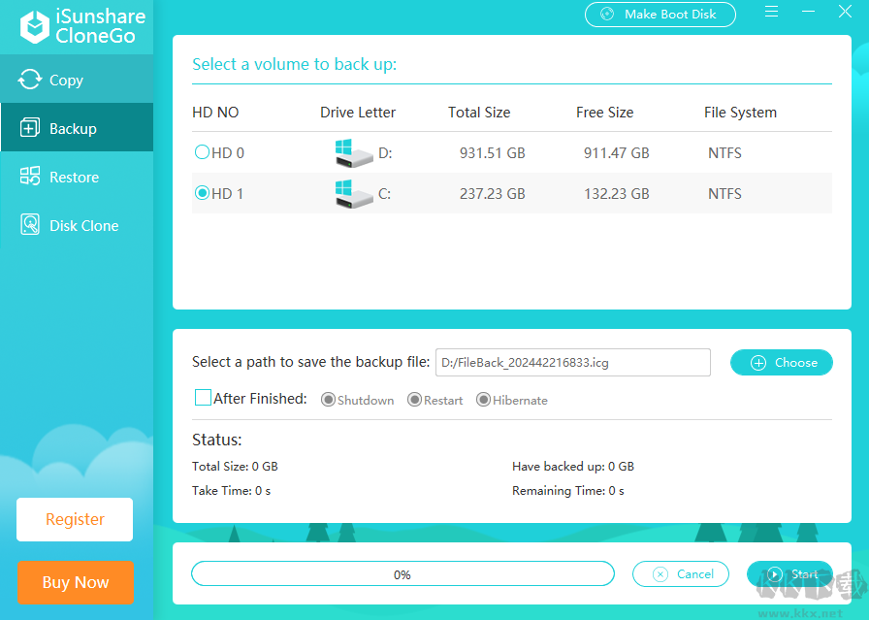This screenshot has width=869, height=620.
Task: Open the hamburger menu icon in title bar
Action: (x=772, y=13)
